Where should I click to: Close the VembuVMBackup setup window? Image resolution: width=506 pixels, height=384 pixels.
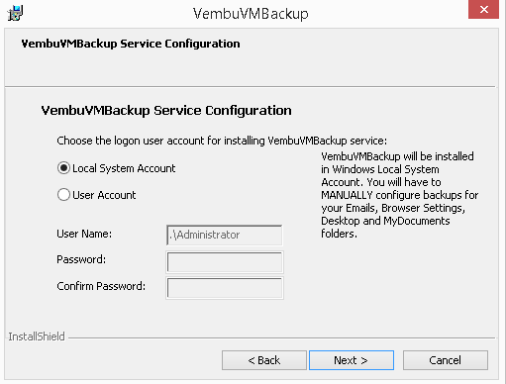pos(483,9)
